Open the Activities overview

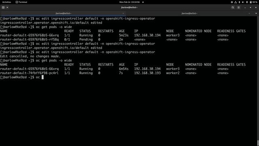pyautogui.click(x=6, y=2)
